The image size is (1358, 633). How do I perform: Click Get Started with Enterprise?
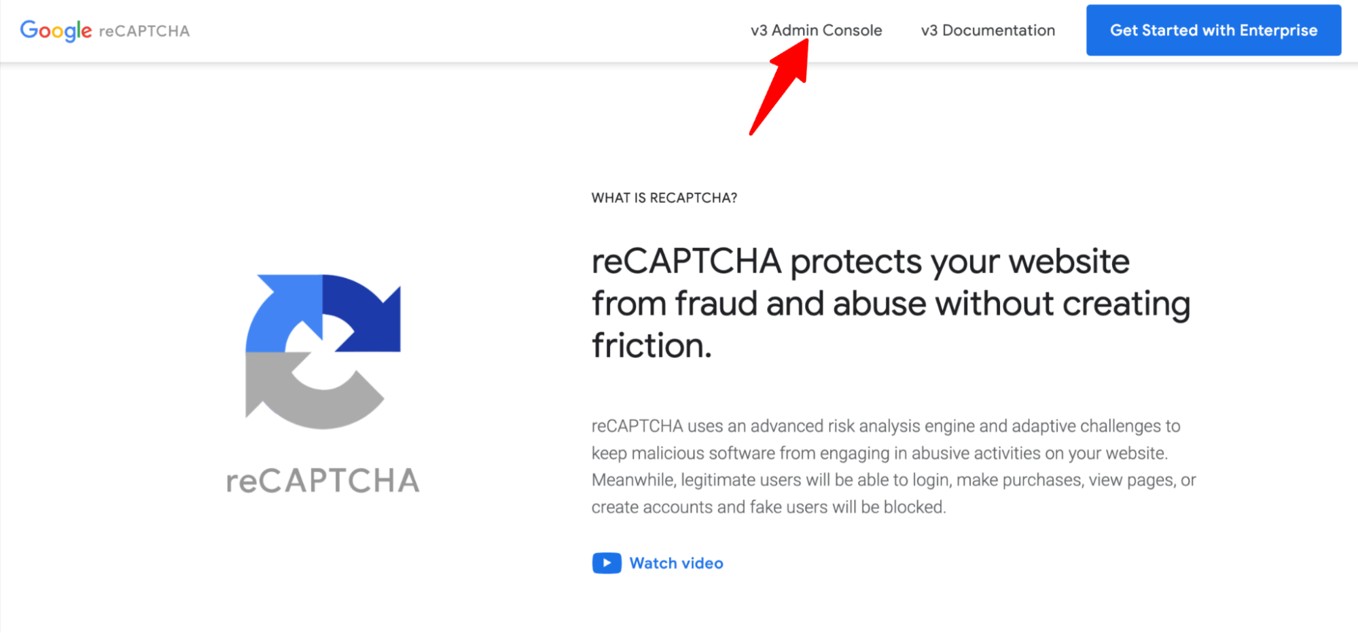click(1213, 30)
